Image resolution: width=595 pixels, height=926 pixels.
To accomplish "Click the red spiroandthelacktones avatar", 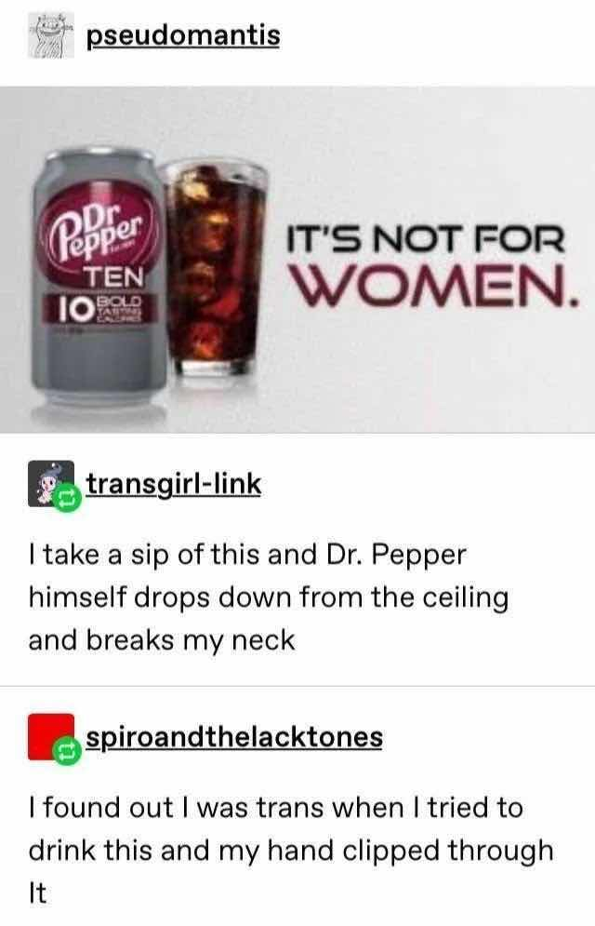I will (51, 736).
